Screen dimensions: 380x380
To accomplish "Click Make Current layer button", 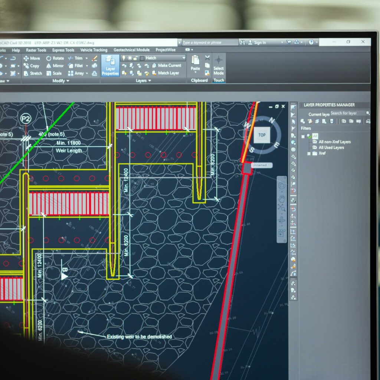I will [166, 65].
